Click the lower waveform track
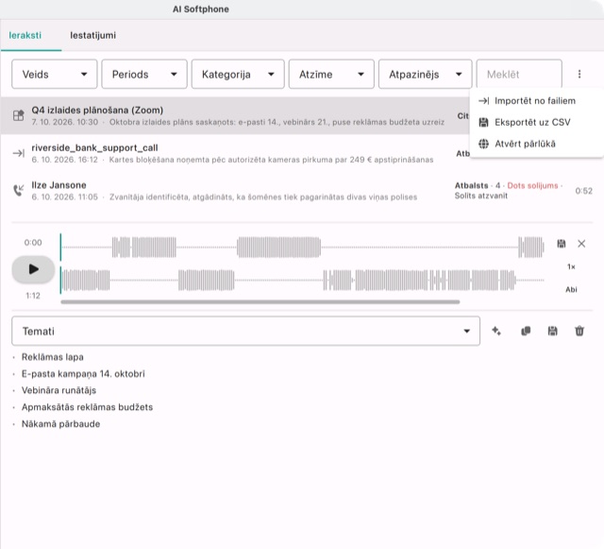This screenshot has width=604, height=549. coord(302,280)
